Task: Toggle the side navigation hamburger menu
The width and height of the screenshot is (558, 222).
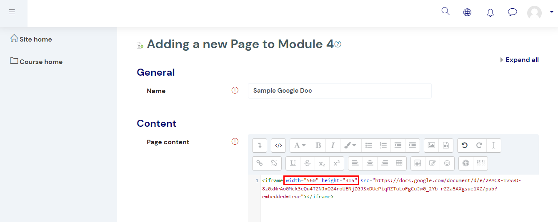Action: click(x=12, y=12)
